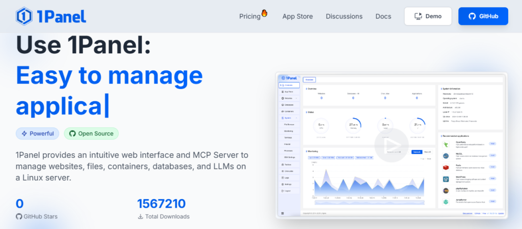Expand the Websites item in preview sidebar
Screen dimensions: 522x229
pos(289,98)
